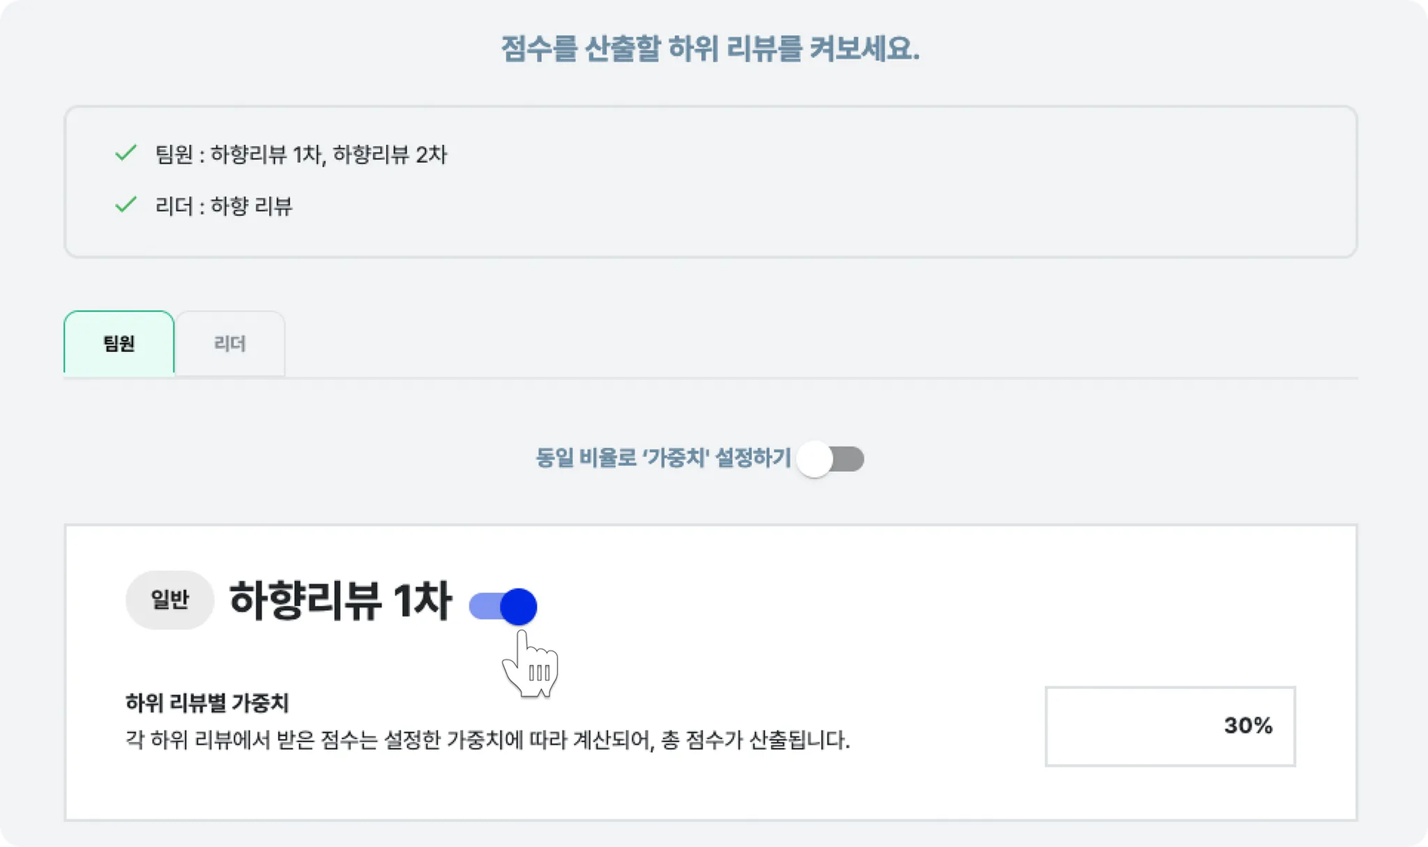
Task: Switch to the 리더 tab
Action: pyautogui.click(x=229, y=343)
